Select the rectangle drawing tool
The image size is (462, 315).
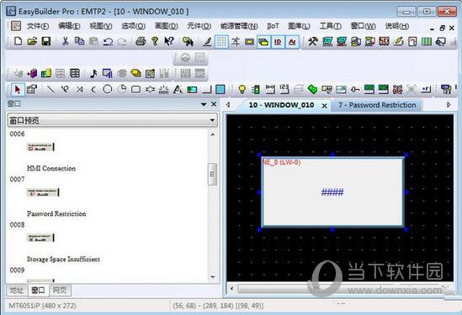click(135, 89)
